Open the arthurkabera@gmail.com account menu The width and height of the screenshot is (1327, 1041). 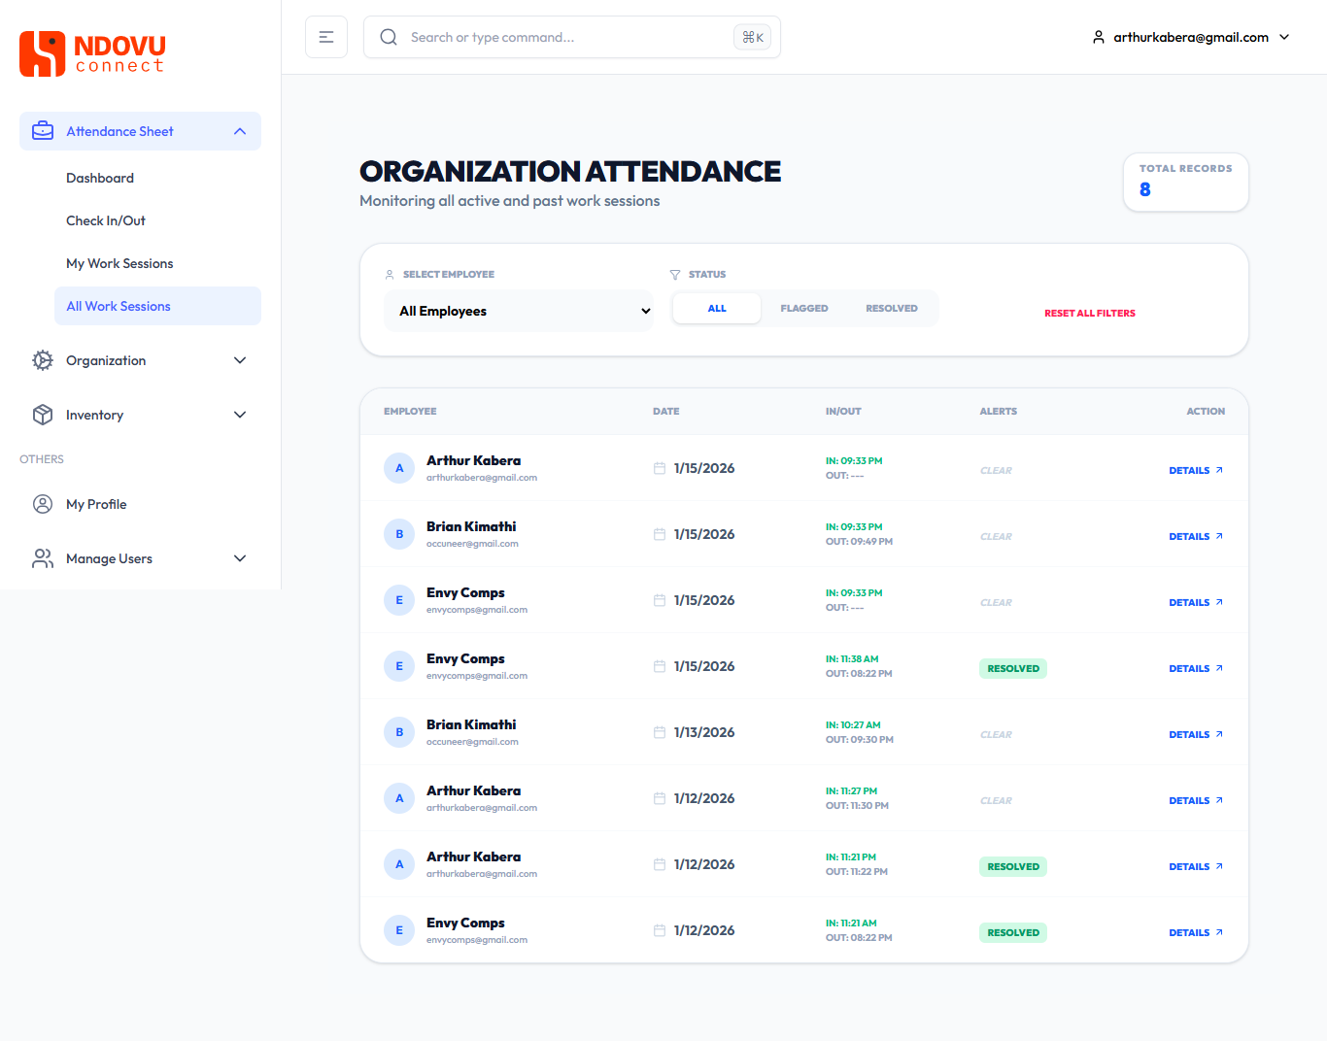point(1191,37)
